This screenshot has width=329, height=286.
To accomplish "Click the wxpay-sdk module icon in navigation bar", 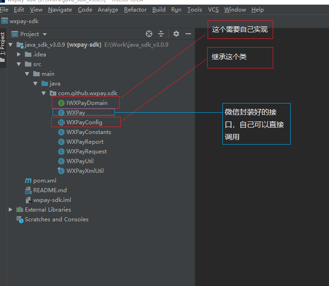I will coord(5,21).
